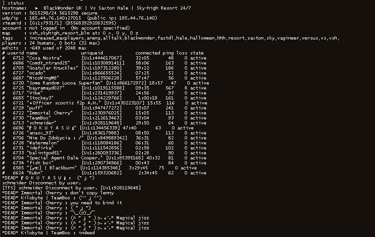Click the shrug emoticon chat line

pos(49,212)
